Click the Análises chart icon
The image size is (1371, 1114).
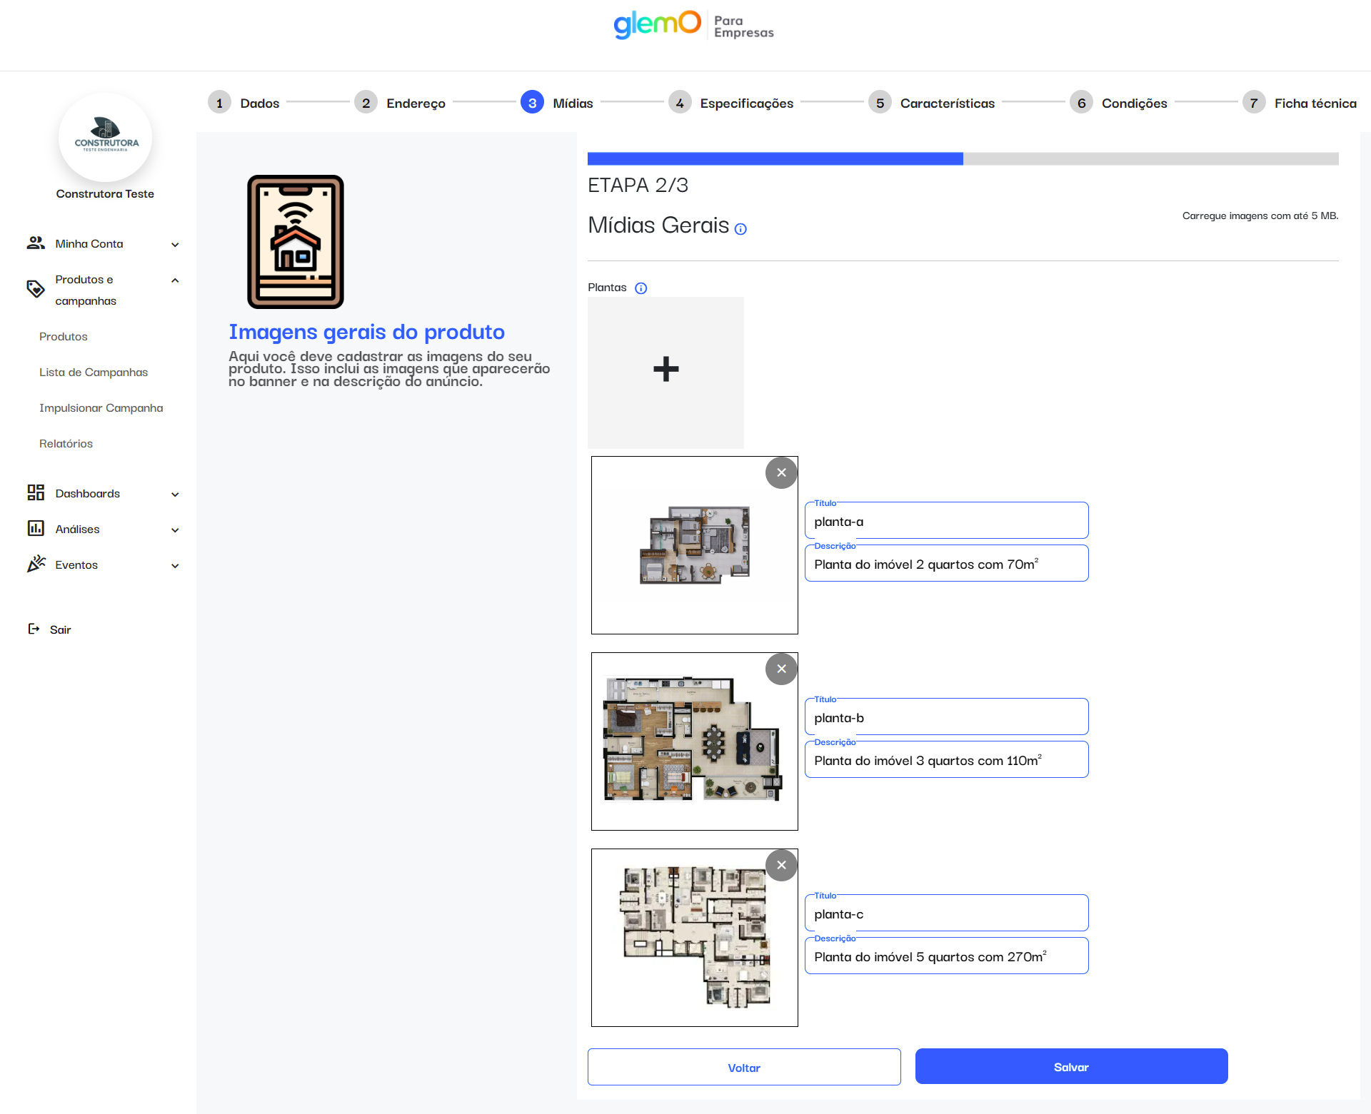36,529
